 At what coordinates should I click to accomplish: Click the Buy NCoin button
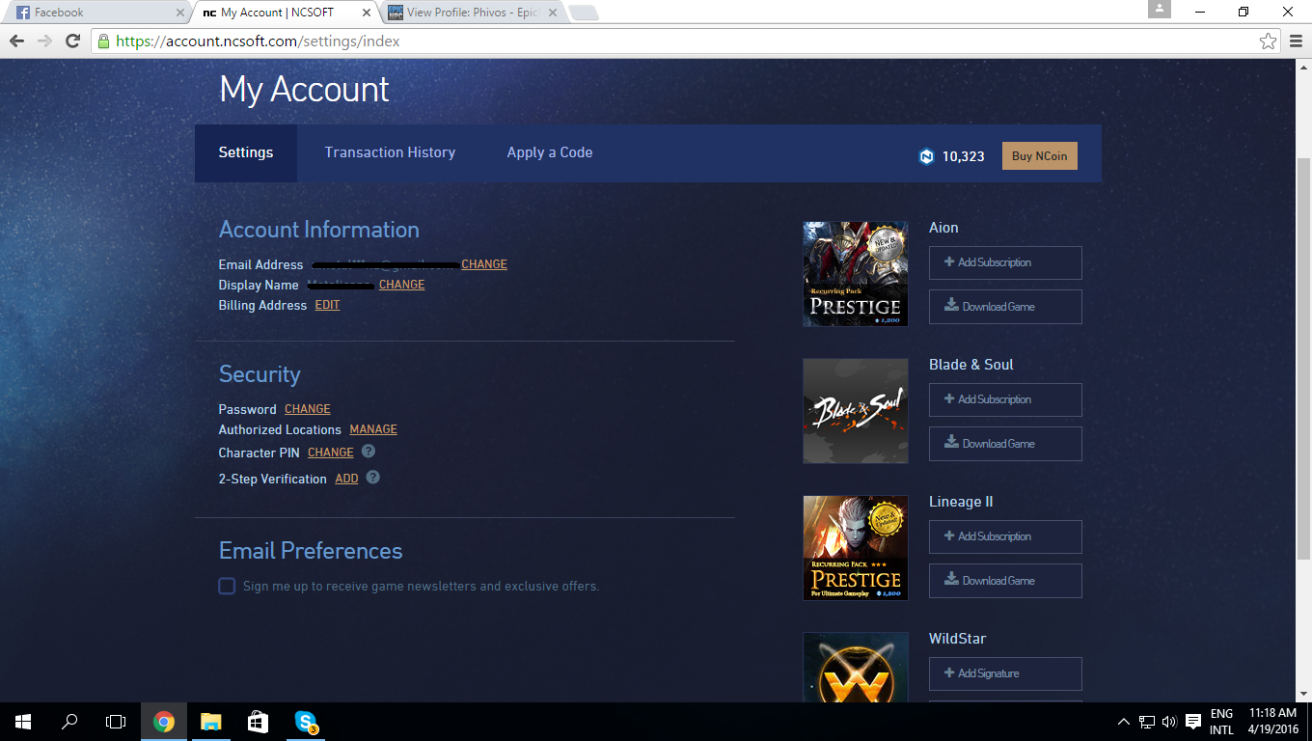tap(1040, 156)
